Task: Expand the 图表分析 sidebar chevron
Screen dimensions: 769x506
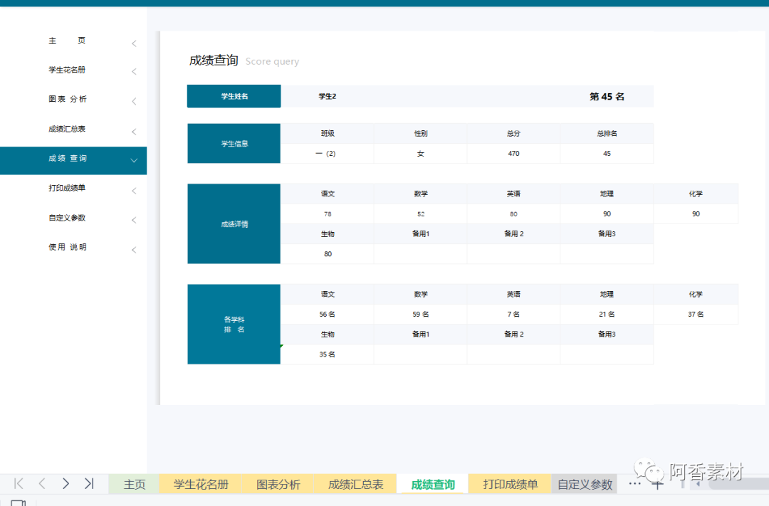Action: click(134, 102)
